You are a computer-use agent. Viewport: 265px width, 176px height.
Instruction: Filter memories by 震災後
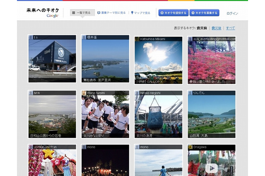coord(217,28)
